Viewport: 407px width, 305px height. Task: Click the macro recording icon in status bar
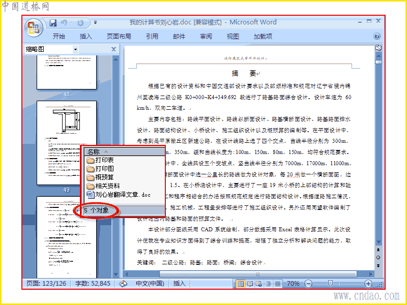click(123, 284)
